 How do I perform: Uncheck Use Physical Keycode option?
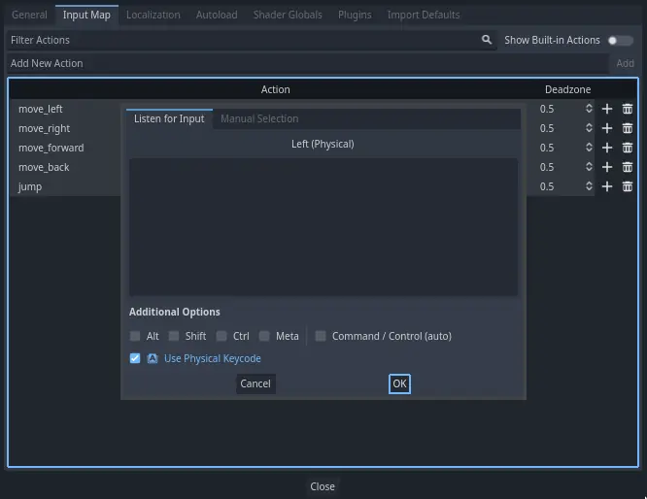coord(135,358)
